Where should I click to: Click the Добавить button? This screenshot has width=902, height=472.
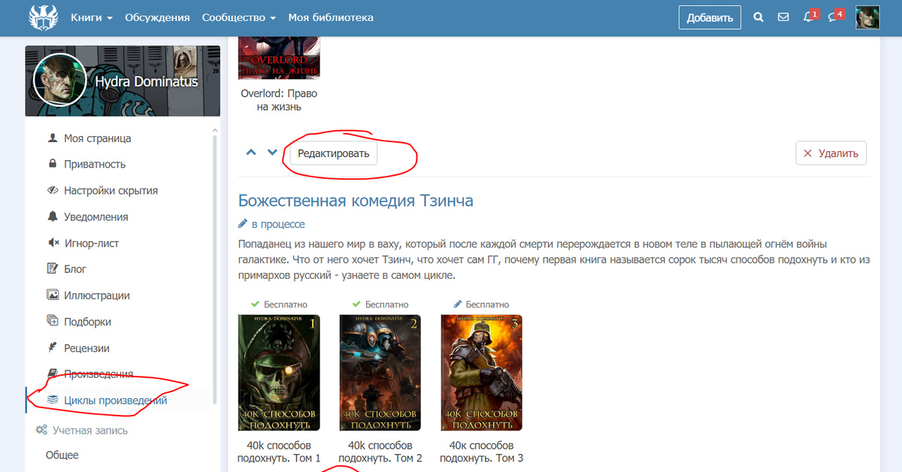point(710,17)
